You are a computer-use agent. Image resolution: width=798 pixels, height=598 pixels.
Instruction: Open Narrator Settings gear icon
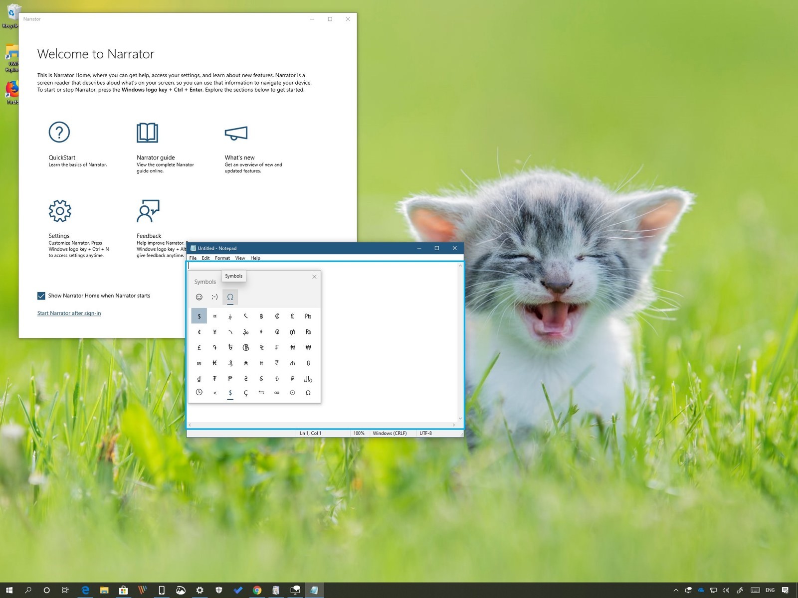[60, 211]
